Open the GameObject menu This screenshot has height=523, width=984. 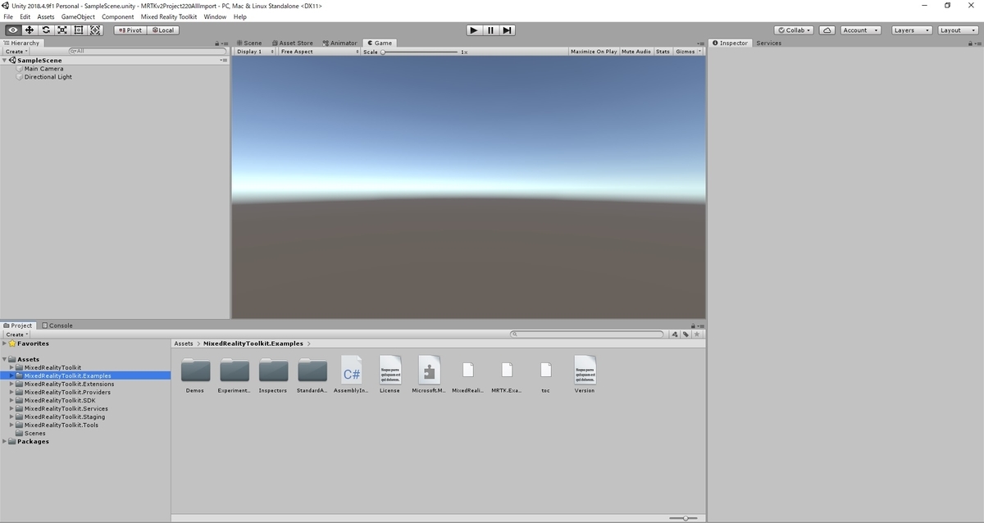point(78,16)
